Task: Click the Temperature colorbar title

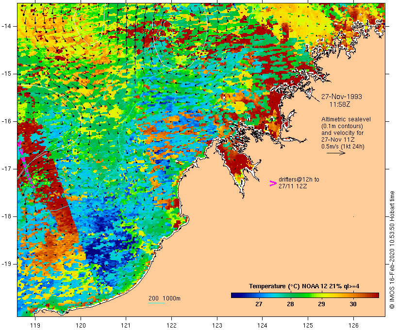Action: click(304, 286)
